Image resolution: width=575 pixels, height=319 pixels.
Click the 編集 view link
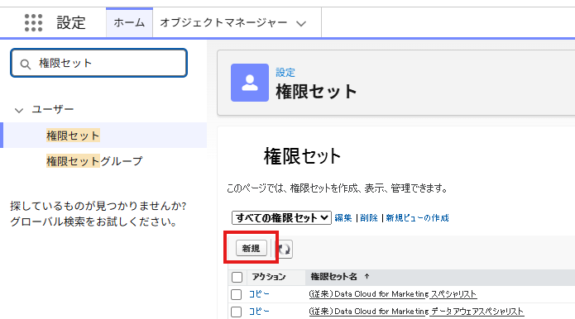pyautogui.click(x=343, y=218)
